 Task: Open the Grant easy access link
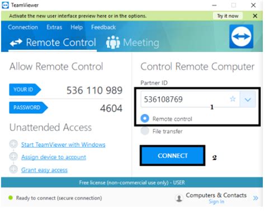[44, 170]
